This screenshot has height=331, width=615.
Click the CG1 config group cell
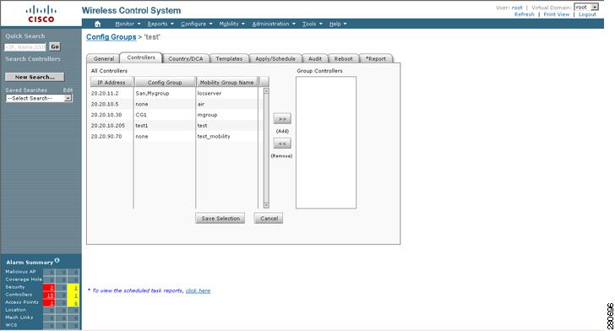[x=141, y=115]
